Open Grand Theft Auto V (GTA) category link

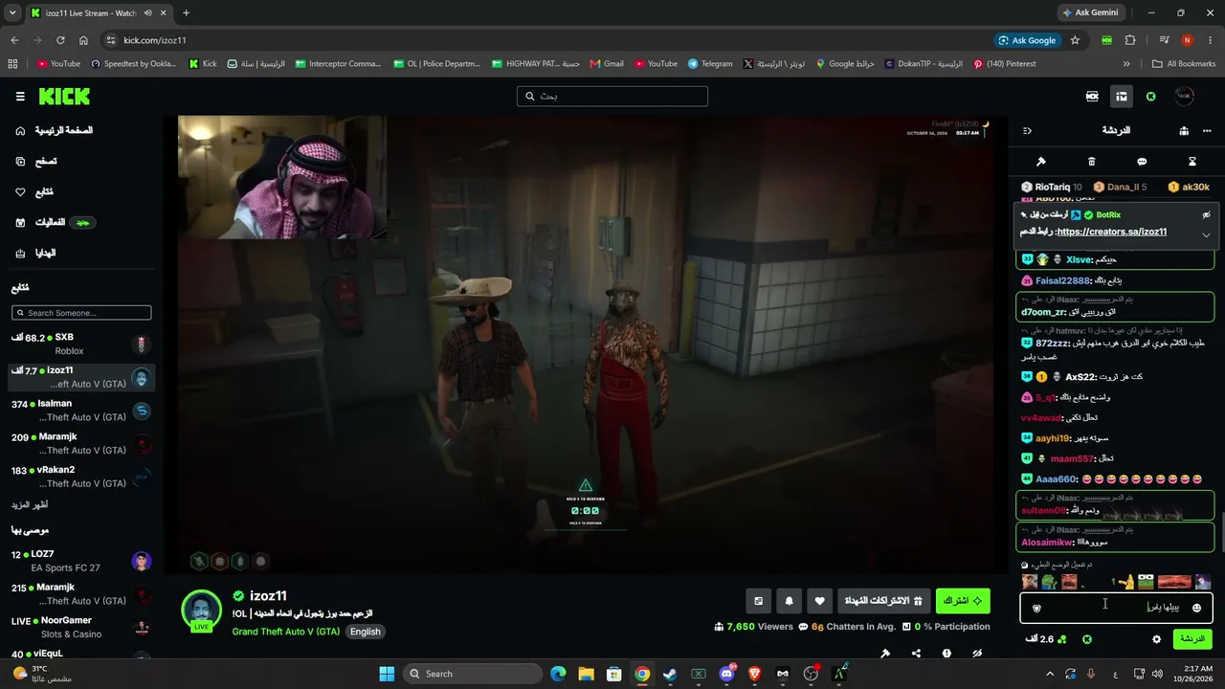tap(285, 632)
